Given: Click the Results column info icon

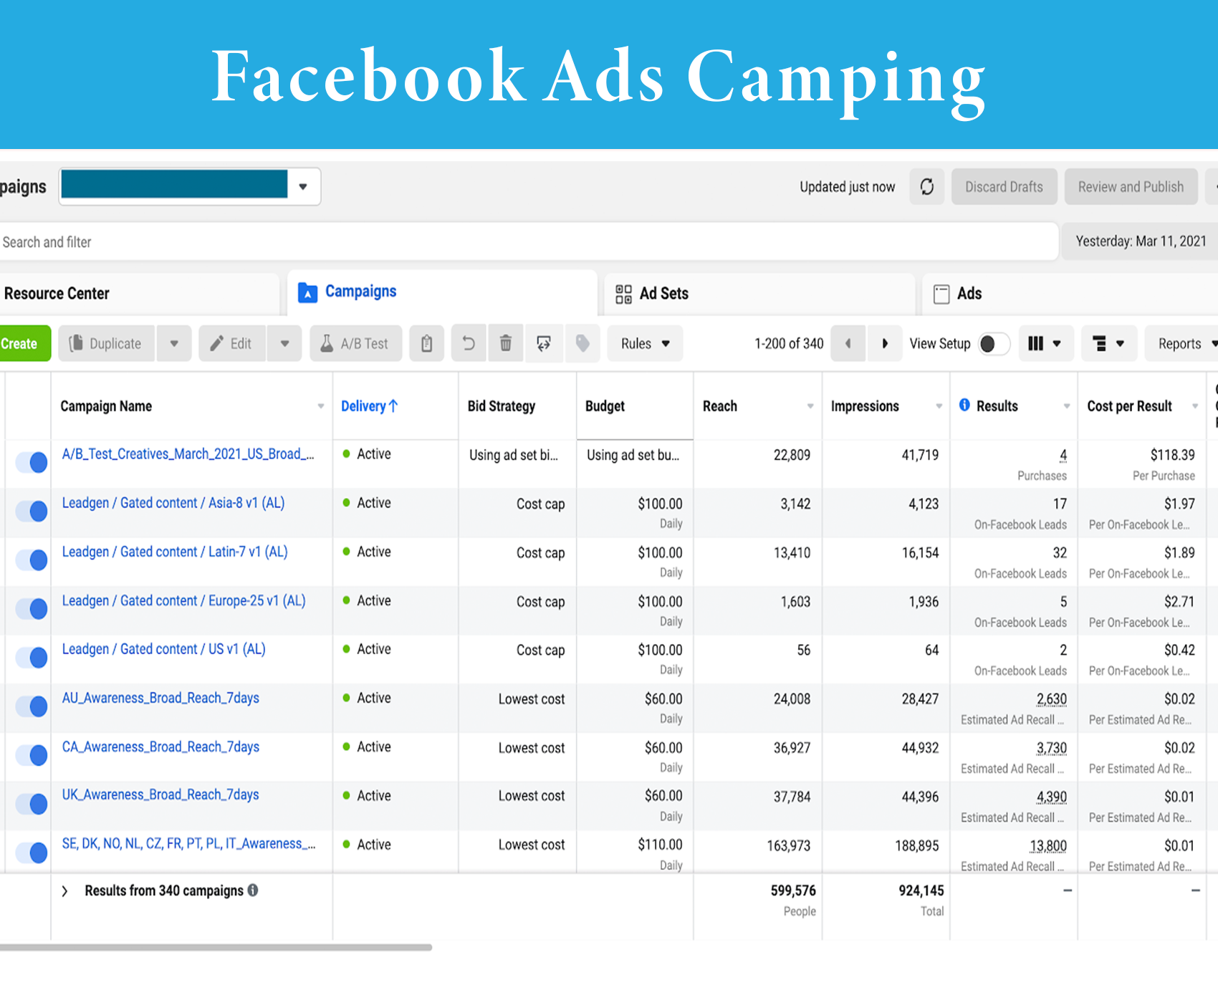Looking at the screenshot, I should (x=964, y=405).
